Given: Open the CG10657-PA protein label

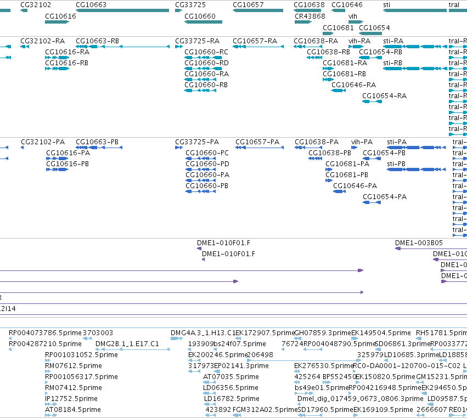Looking at the screenshot, I should coord(257,142).
